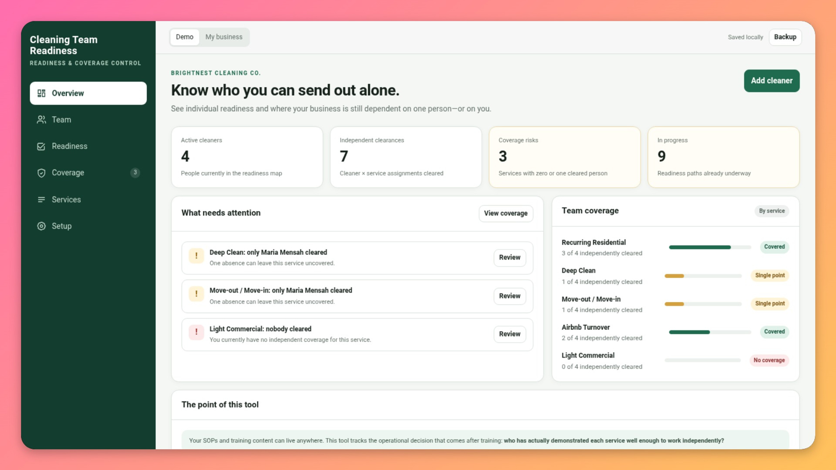Click the Team people icon

click(x=41, y=120)
